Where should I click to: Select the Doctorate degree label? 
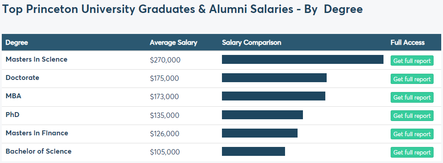pyautogui.click(x=22, y=78)
